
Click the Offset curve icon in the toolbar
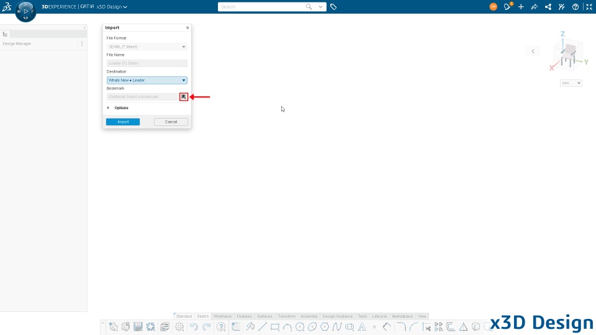pyautogui.click(x=451, y=327)
